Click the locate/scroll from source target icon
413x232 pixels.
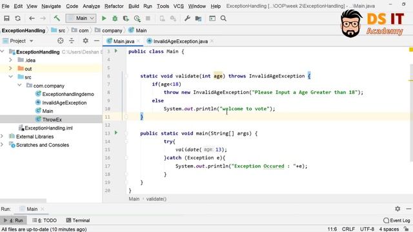click(x=60, y=41)
